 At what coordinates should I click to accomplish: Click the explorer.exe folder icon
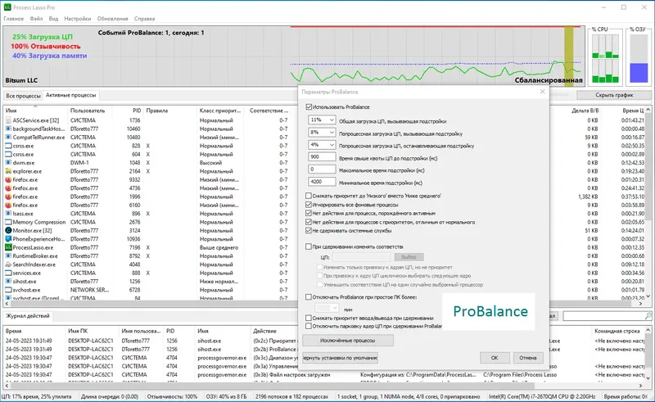click(8, 171)
